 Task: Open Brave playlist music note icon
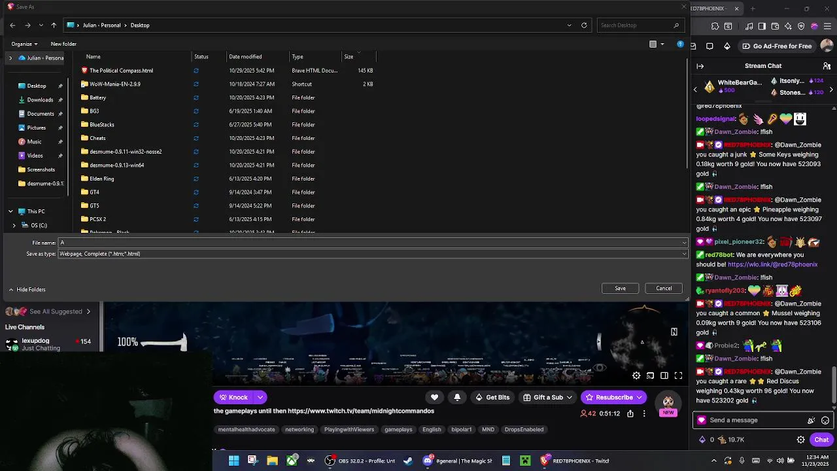point(749,27)
